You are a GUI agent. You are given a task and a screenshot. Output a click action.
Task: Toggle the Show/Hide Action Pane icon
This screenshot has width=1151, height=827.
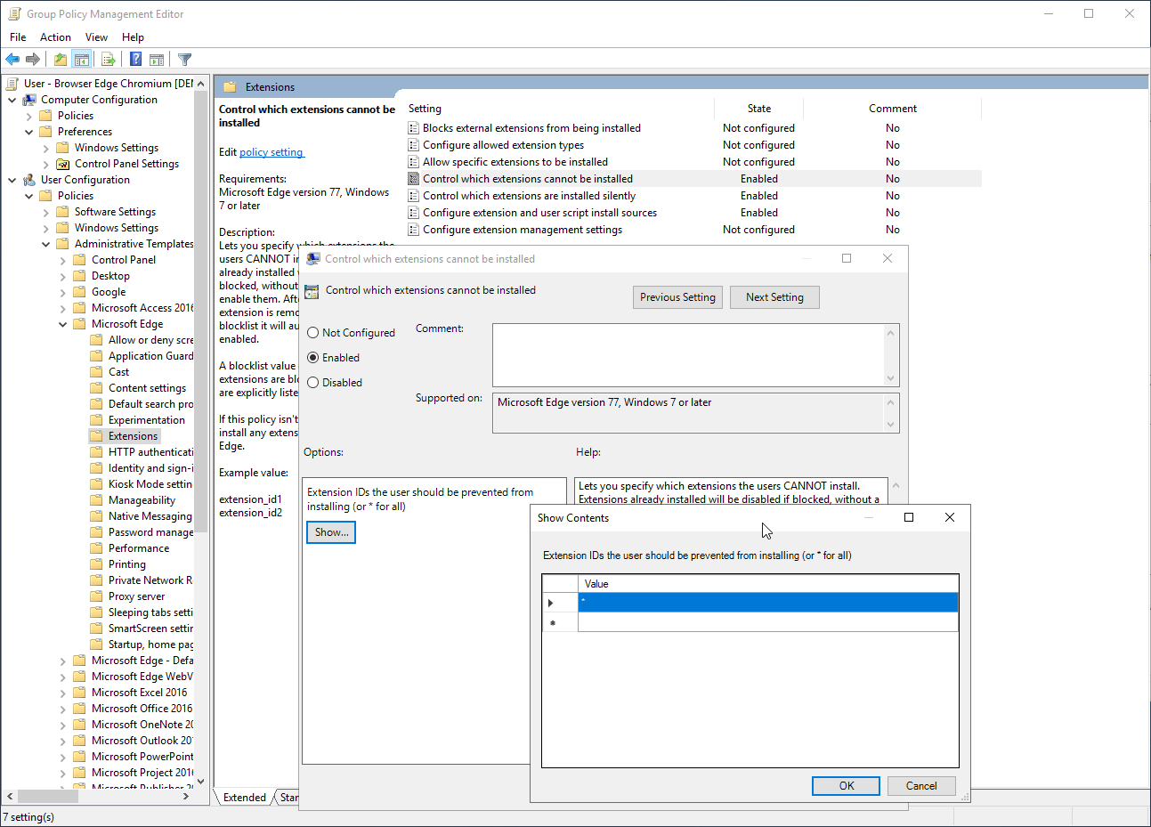click(x=157, y=59)
